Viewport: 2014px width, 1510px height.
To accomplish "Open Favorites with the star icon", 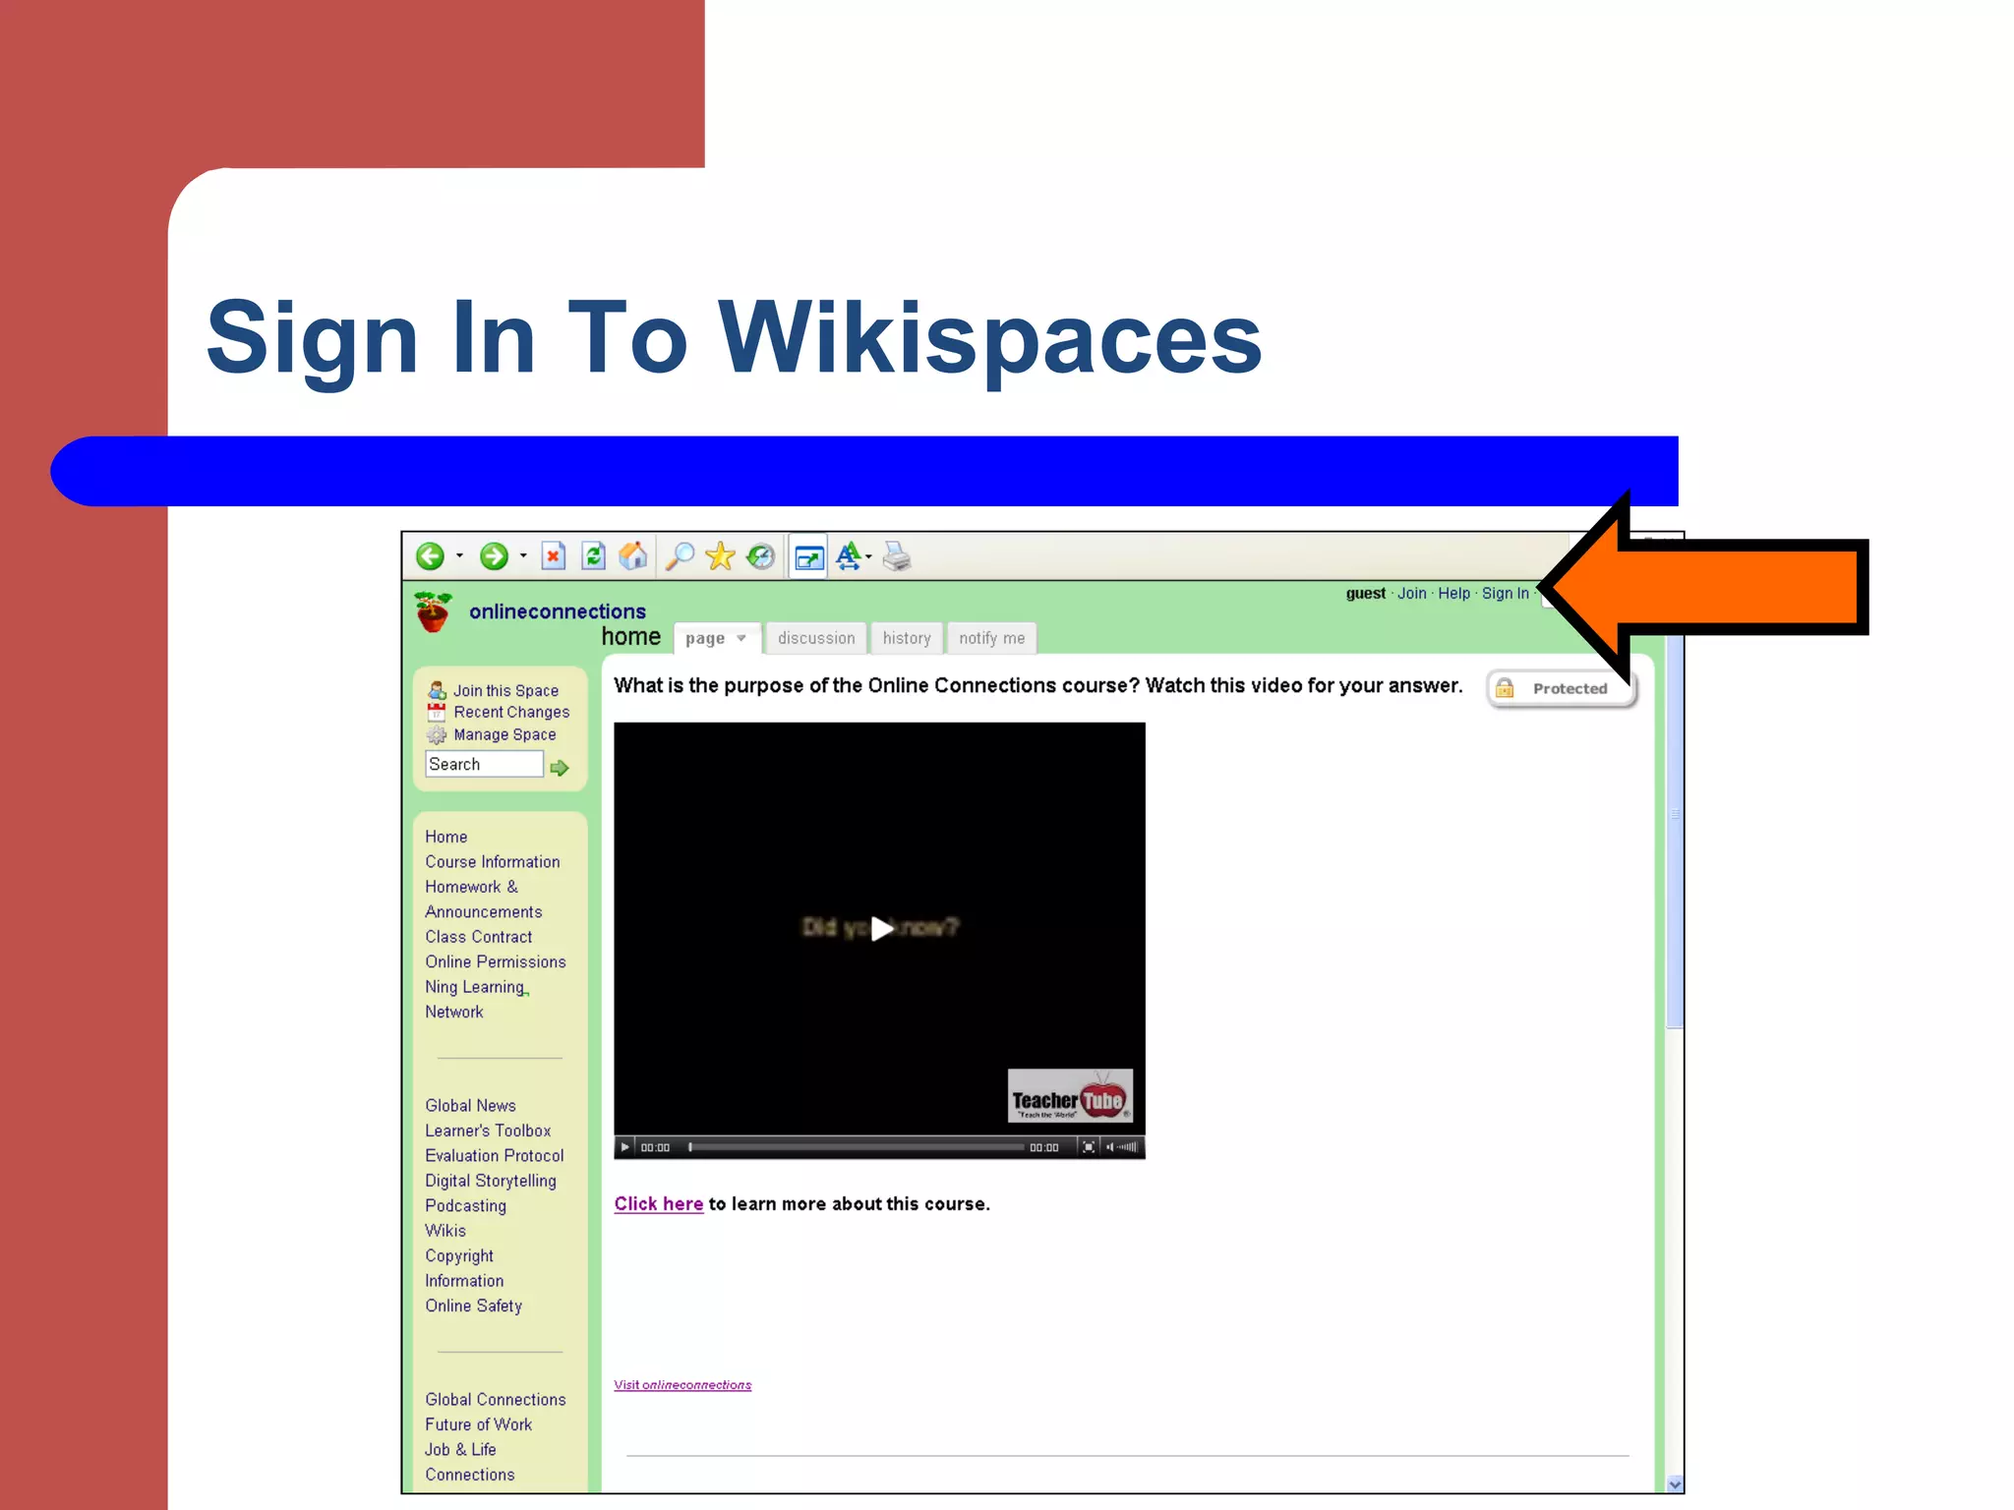I will [720, 557].
